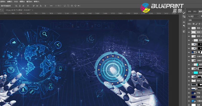
Task: Open the Brush Settings panel icon
Action: tap(184, 17)
